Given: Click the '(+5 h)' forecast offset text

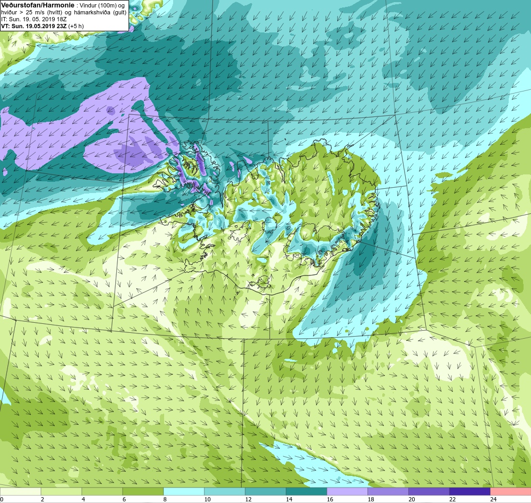Looking at the screenshot, I should pos(76,26).
